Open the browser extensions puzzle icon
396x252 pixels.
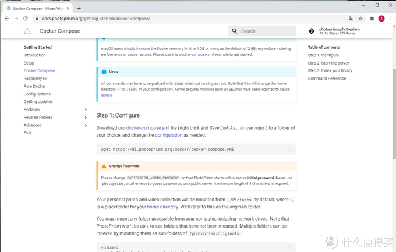(x=372, y=19)
